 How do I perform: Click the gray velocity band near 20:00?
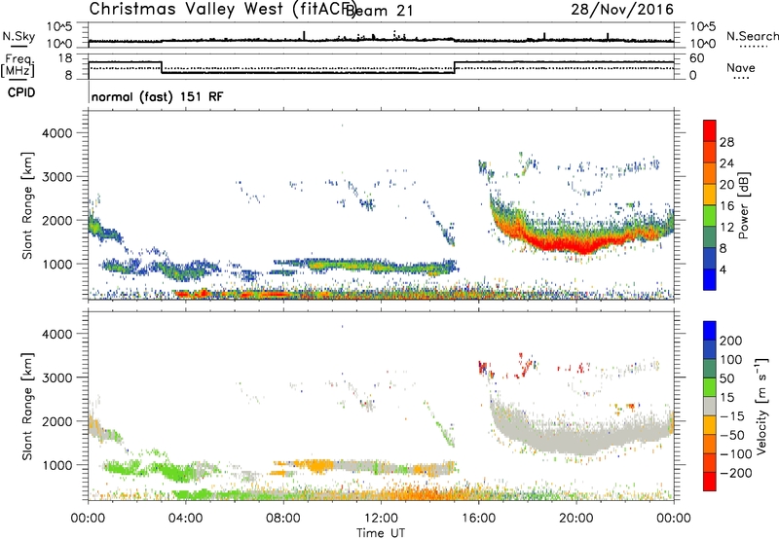(x=576, y=437)
